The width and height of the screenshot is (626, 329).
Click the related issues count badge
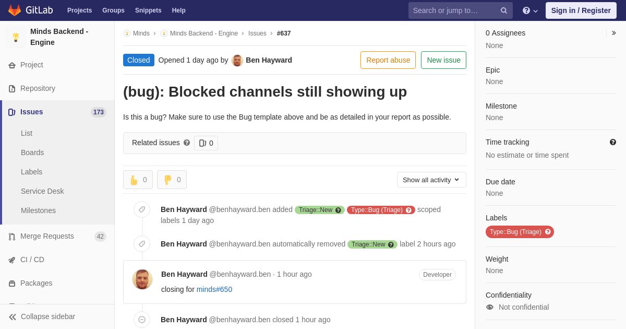[206, 143]
